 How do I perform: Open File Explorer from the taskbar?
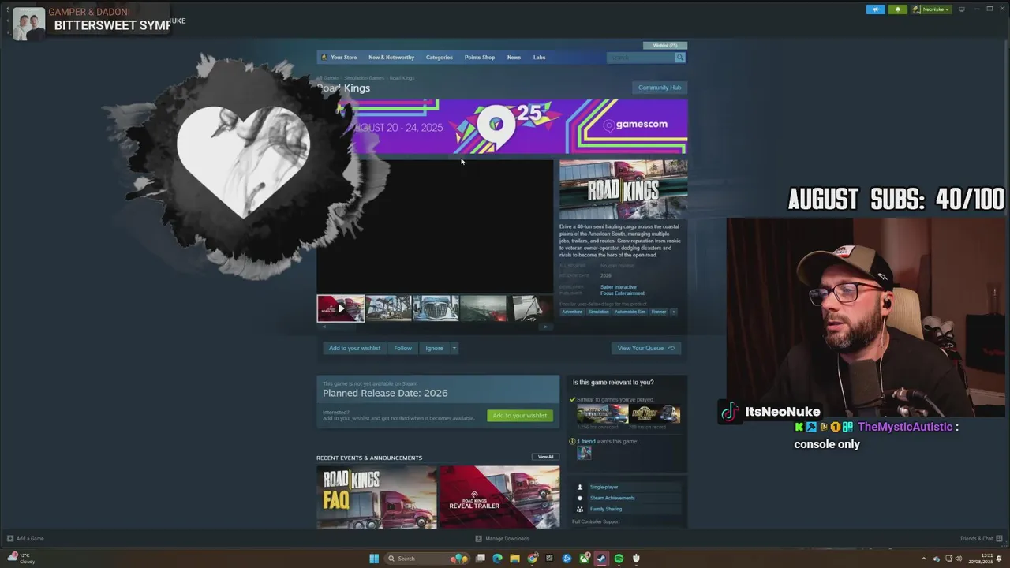tap(514, 559)
